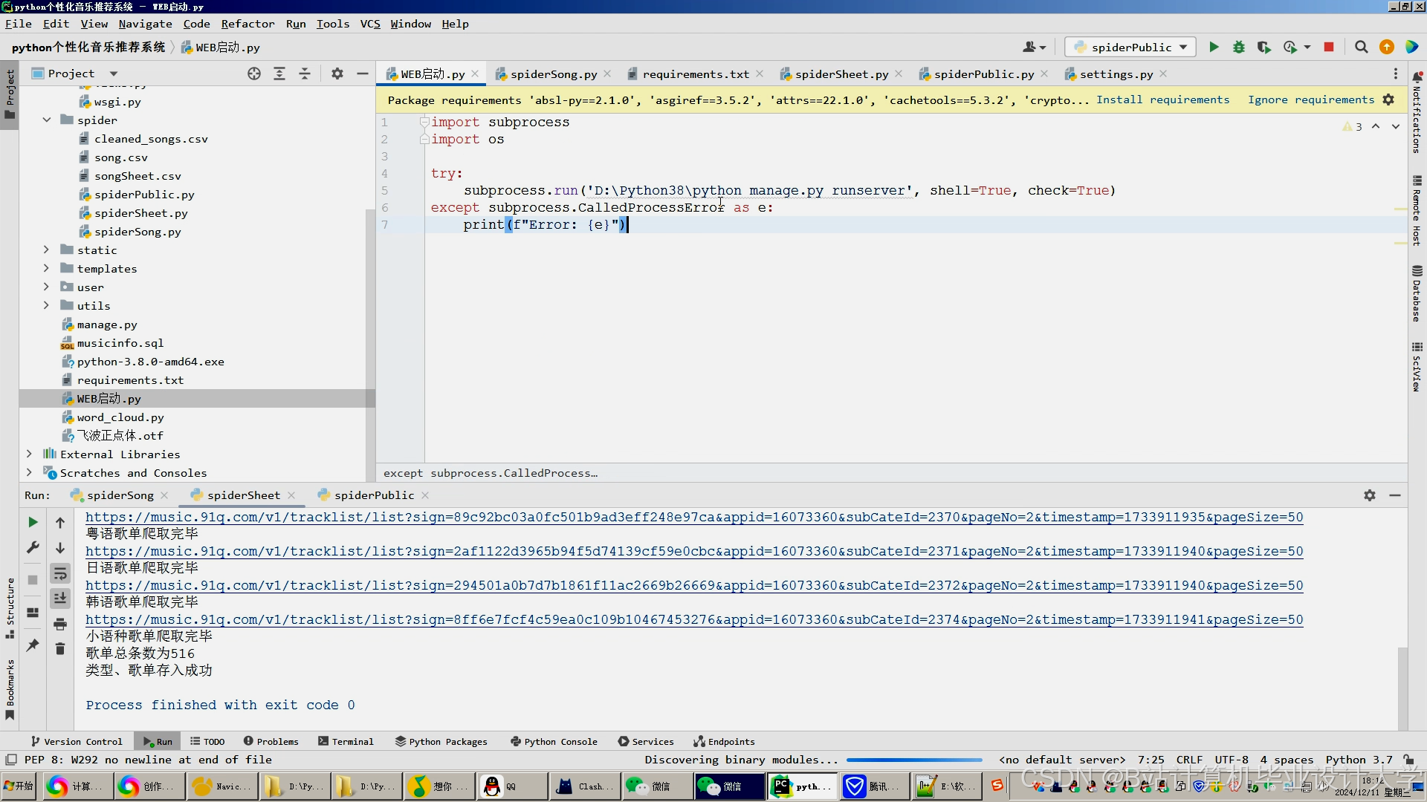The image size is (1427, 802).
Task: Expand the templates folder
Action: (47, 268)
